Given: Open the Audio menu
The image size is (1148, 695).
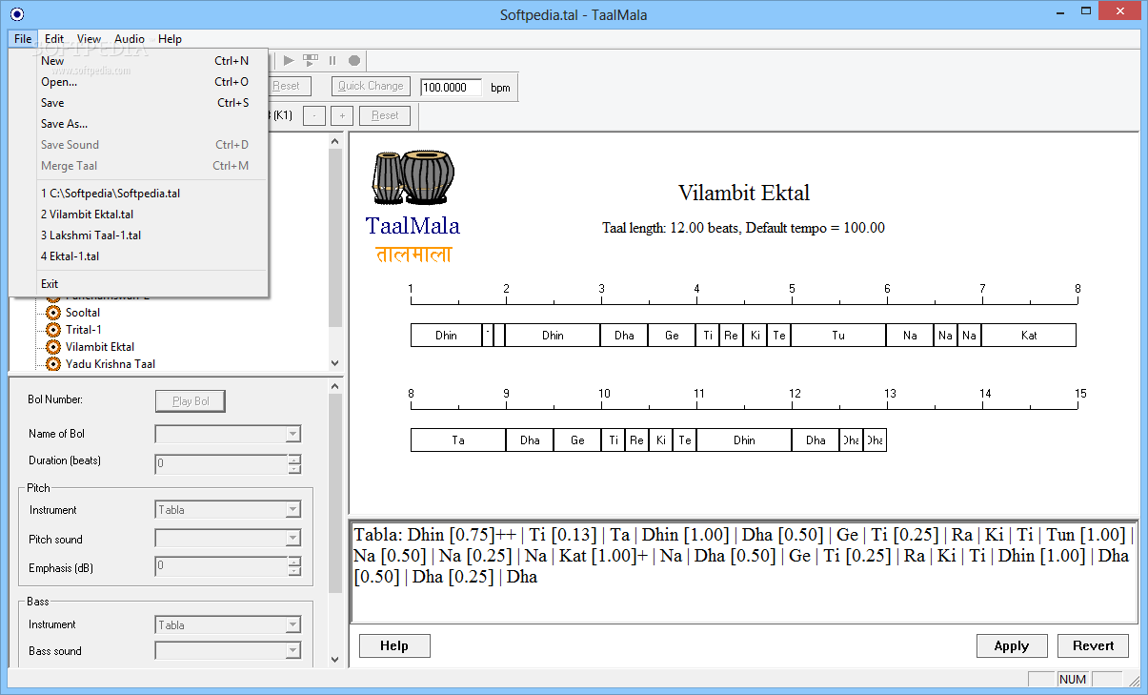Looking at the screenshot, I should coord(130,39).
